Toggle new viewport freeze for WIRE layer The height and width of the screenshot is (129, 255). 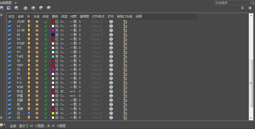click(x=125, y=87)
